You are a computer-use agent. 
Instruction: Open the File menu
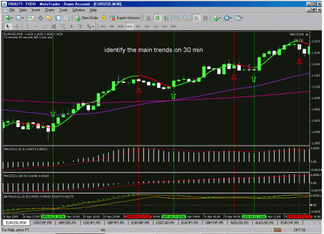pos(12,10)
